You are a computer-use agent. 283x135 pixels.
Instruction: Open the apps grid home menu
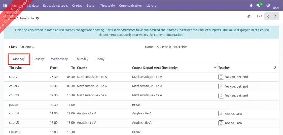click(x=5, y=5)
